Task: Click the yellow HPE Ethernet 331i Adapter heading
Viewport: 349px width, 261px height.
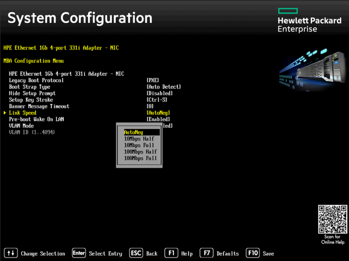Action: click(61, 48)
